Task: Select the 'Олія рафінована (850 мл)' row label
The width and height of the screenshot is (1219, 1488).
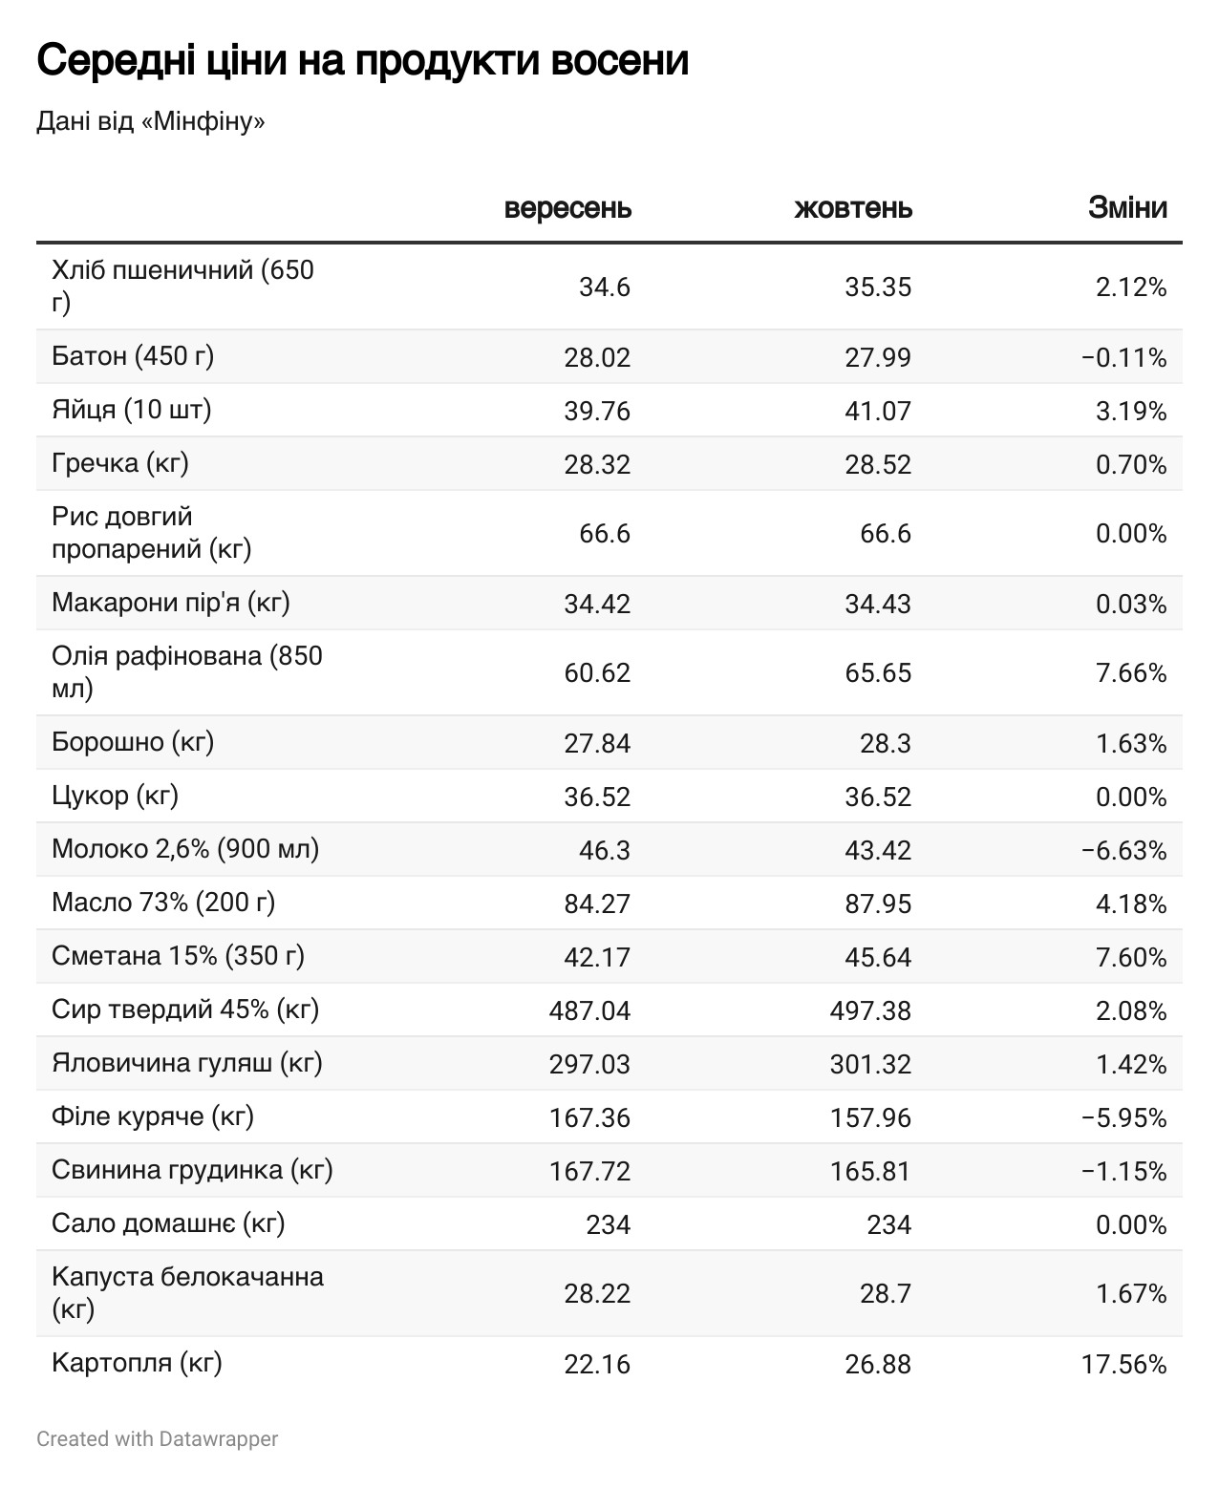Action: [x=187, y=671]
